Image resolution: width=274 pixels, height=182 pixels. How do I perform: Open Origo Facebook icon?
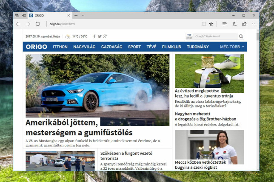[x=94, y=36]
